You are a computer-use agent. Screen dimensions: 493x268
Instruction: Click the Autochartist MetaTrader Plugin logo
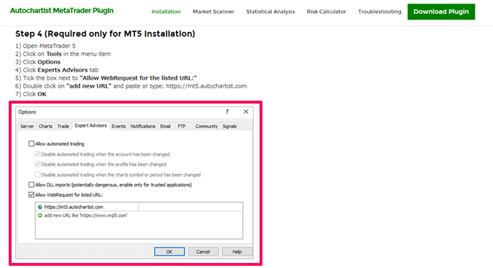tap(62, 11)
